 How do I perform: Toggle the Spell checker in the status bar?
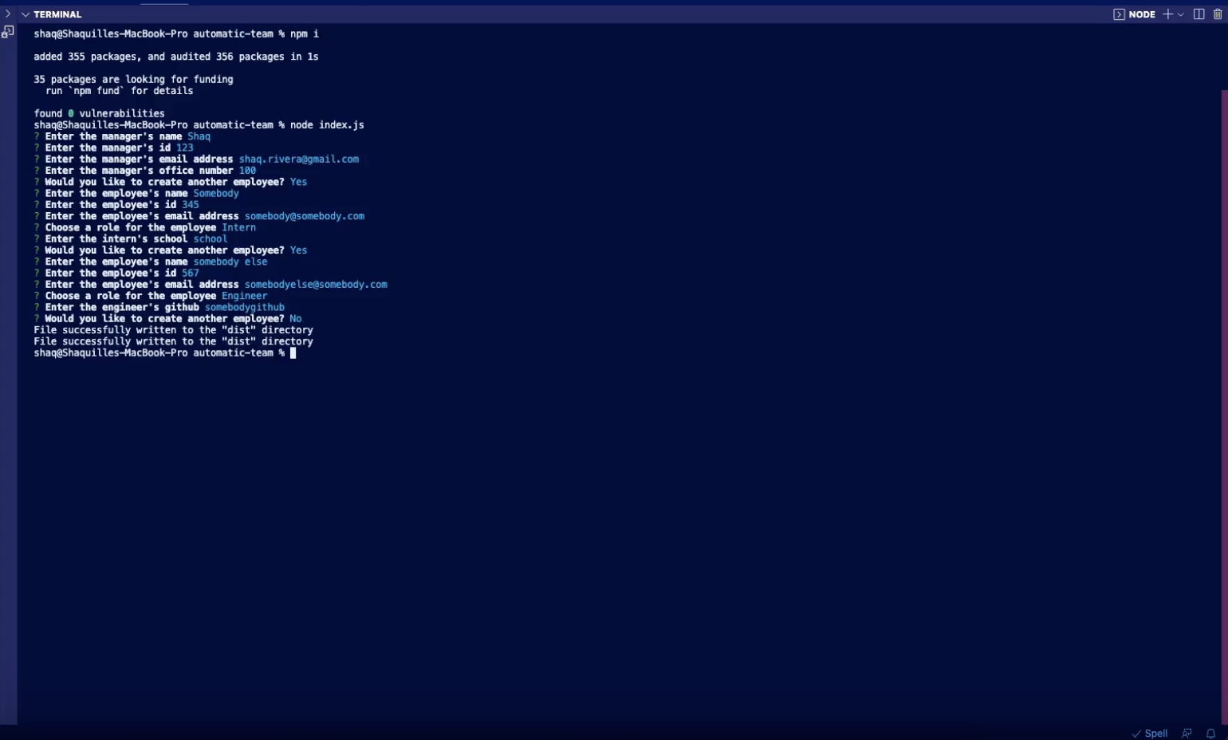coord(1155,734)
